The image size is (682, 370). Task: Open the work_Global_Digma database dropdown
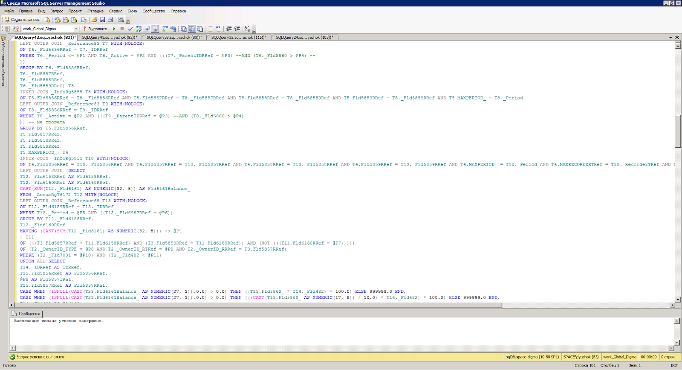(76, 29)
